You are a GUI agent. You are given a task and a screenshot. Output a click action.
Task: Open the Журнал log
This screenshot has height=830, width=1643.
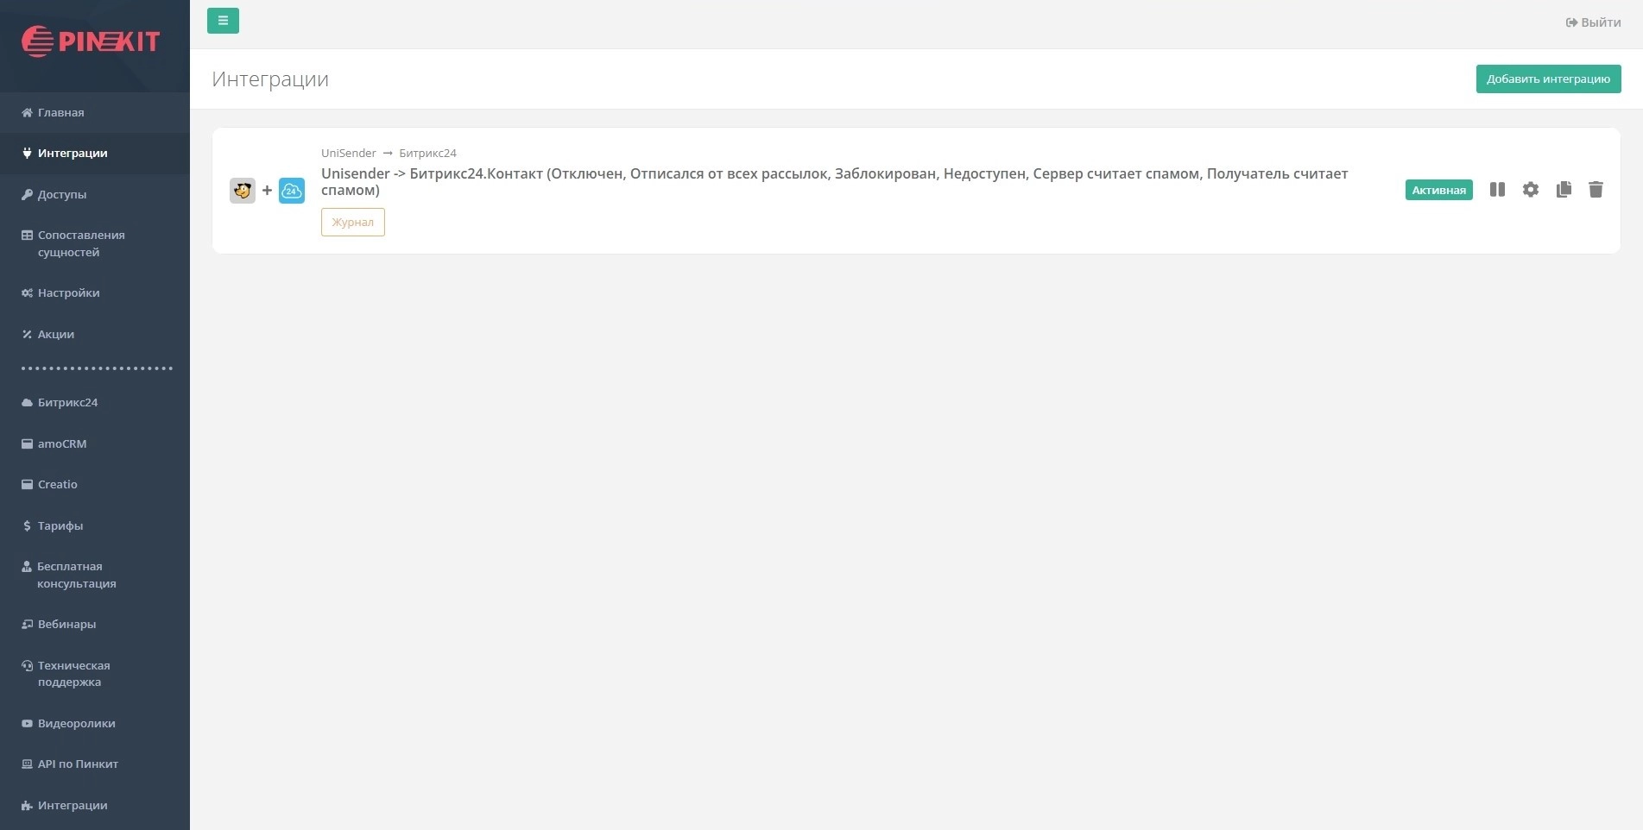coord(352,222)
